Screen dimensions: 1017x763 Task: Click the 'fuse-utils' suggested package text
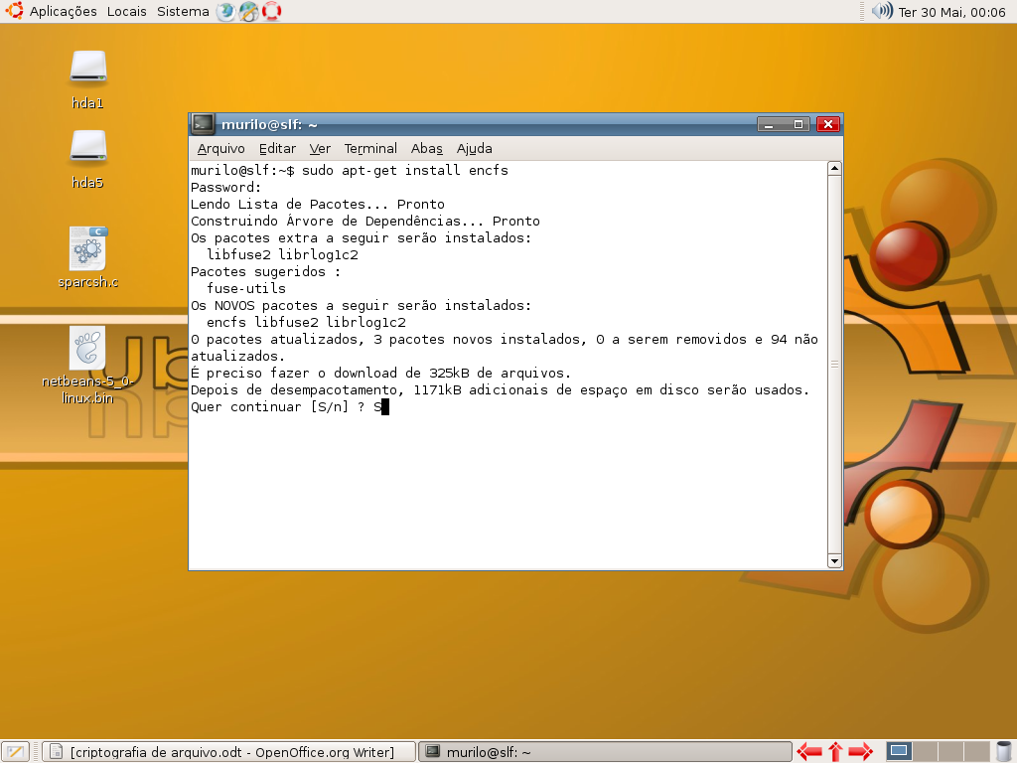pos(246,289)
